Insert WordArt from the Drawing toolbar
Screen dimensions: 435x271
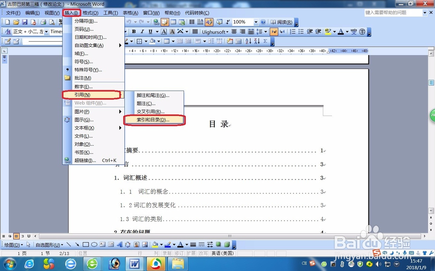(x=120, y=245)
